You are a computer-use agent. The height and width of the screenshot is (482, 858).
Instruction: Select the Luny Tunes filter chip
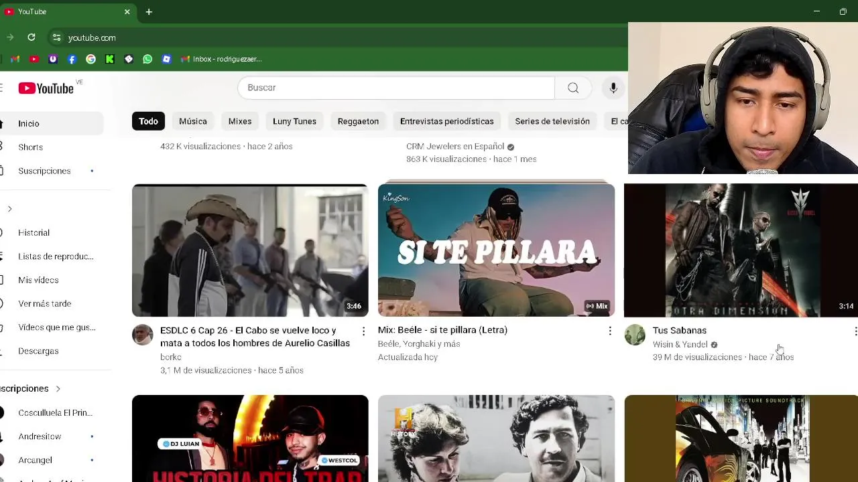294,121
